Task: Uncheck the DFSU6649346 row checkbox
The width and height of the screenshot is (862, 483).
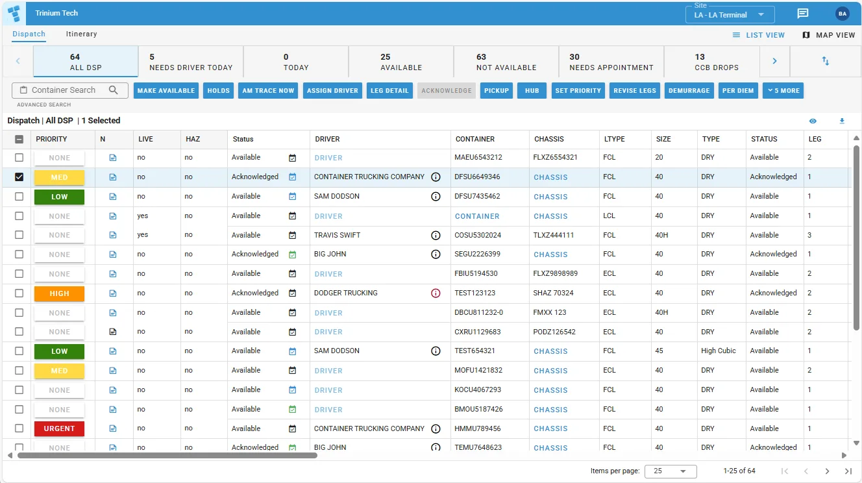Action: coord(19,177)
